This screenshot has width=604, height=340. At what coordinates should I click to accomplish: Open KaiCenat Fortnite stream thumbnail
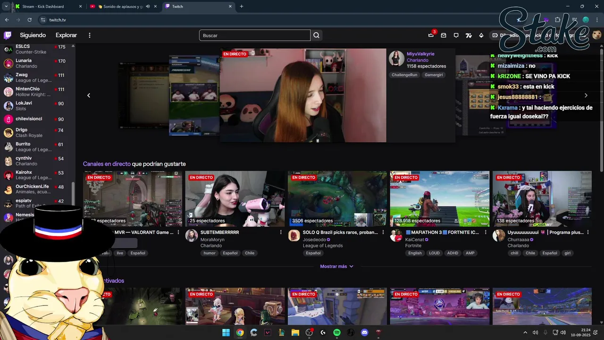click(x=440, y=199)
